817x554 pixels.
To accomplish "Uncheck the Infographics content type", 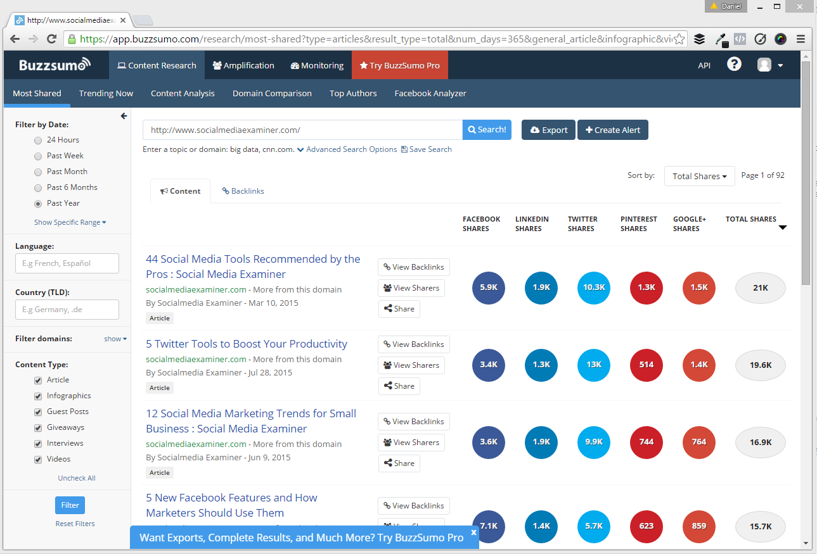I will click(x=38, y=396).
